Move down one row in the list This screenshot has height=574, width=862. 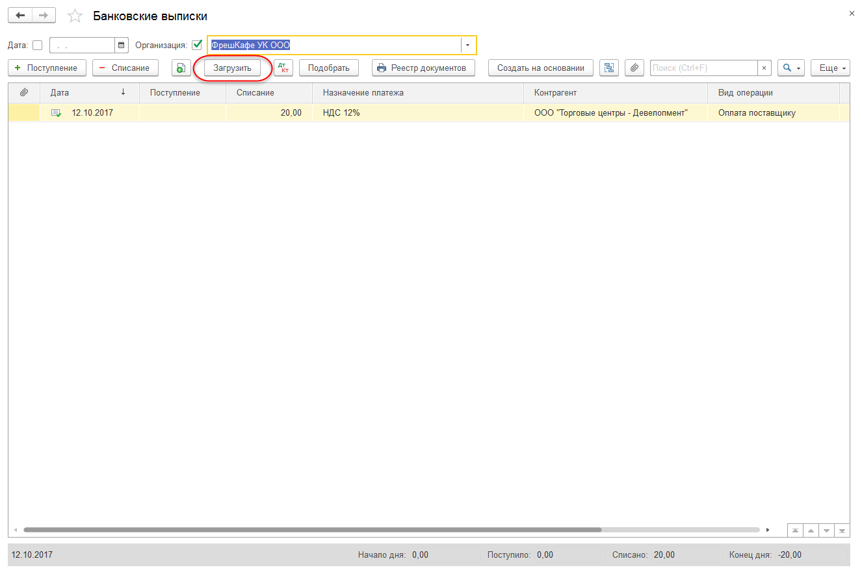826,530
